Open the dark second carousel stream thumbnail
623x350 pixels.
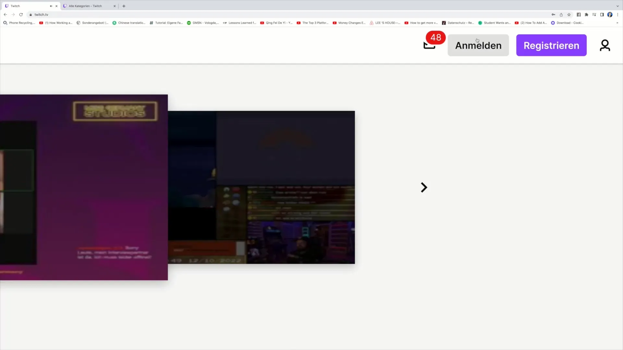261,187
